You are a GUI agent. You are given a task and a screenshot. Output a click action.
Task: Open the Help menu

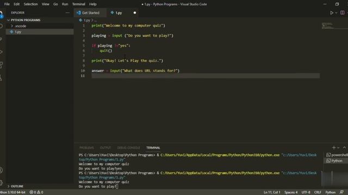(93, 4)
